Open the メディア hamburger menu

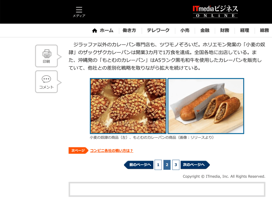79,12
